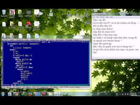Screen dimensions: 140x105
Task: Open Notepad's Format menu
Action: tap(102, 17)
